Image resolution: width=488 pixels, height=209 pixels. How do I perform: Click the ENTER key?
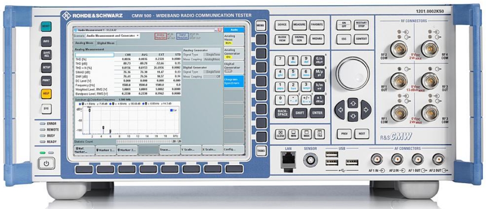pos(317,113)
